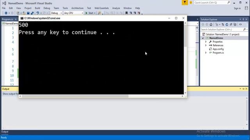Close the Solution Explorer panel
This screenshot has width=250, height=140.
click(x=246, y=19)
